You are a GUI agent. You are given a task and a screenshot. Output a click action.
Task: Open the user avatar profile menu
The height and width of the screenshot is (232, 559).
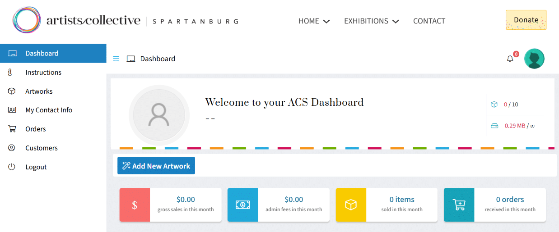click(534, 59)
